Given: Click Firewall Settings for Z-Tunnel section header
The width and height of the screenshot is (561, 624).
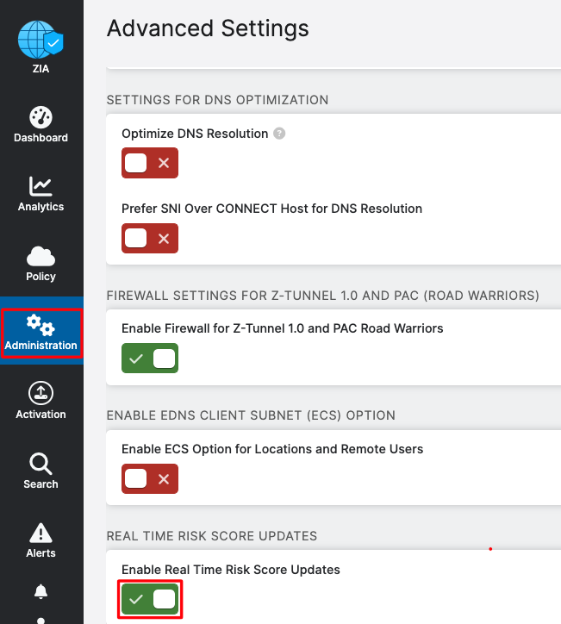Looking at the screenshot, I should coord(322,296).
